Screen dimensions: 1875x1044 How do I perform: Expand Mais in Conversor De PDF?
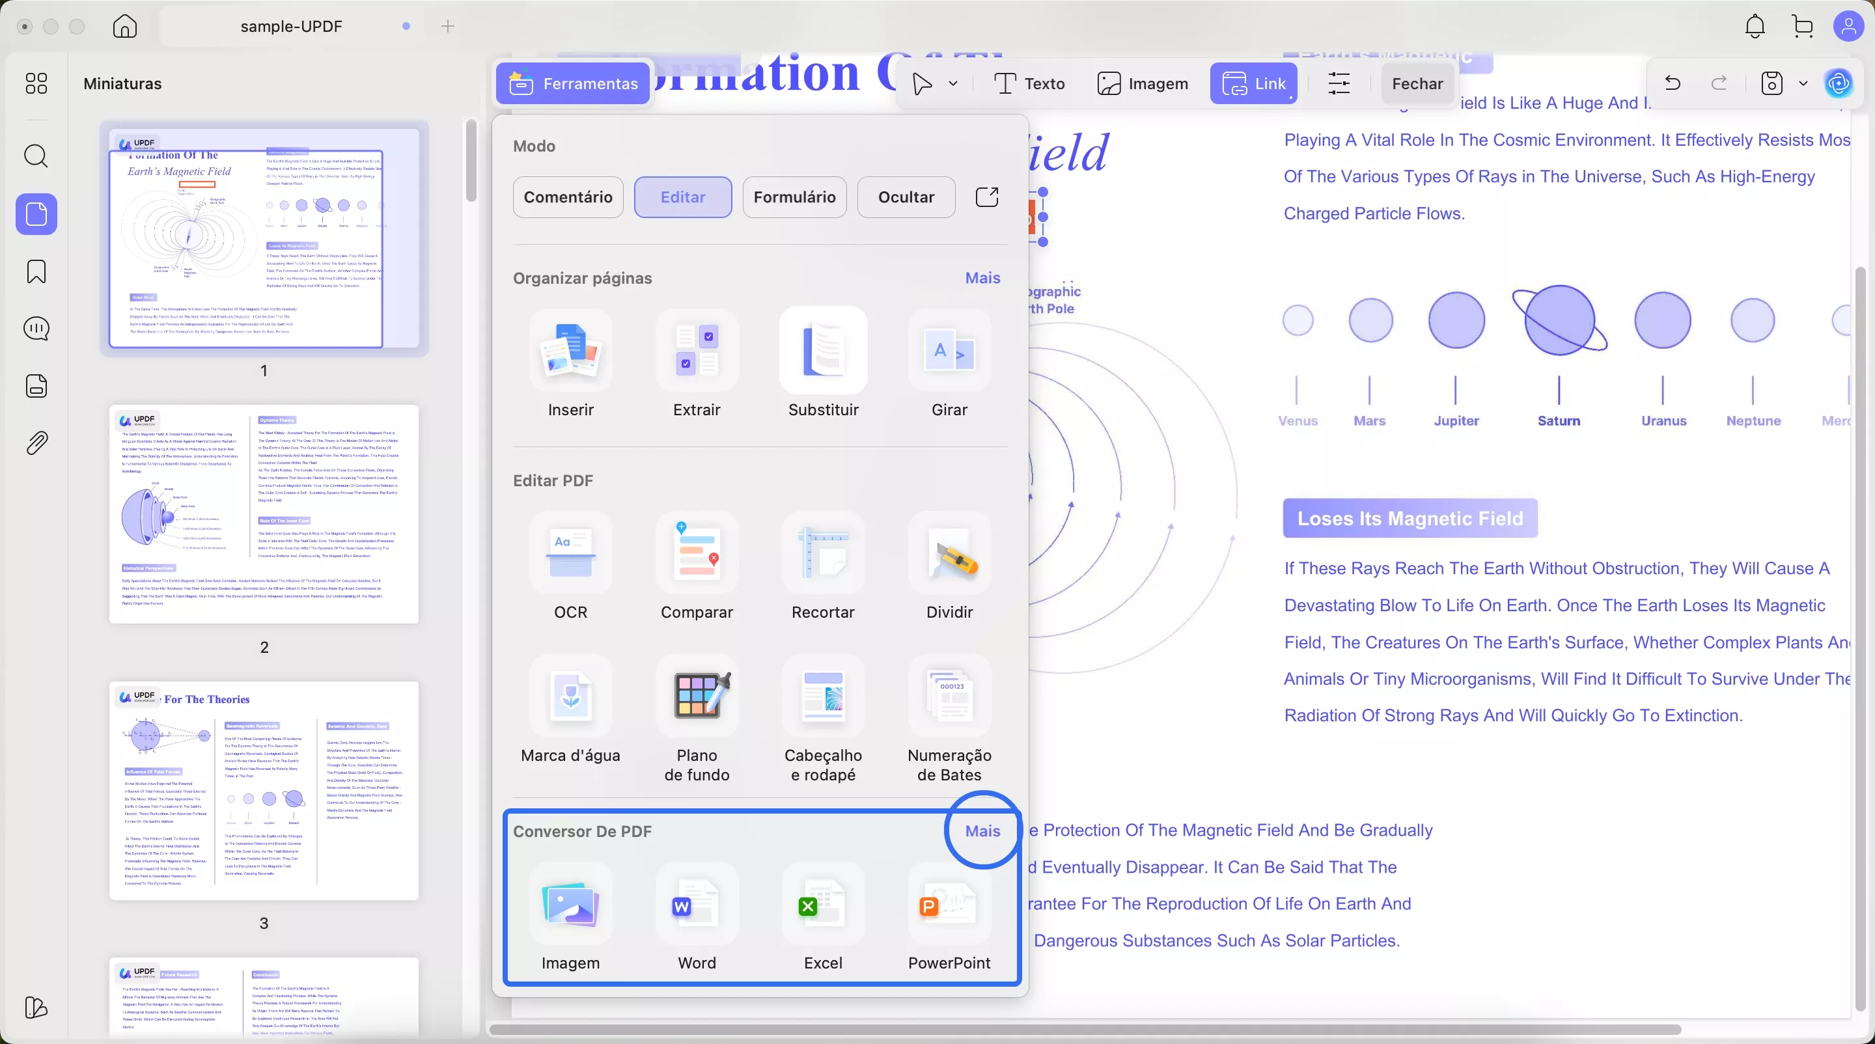[982, 831]
